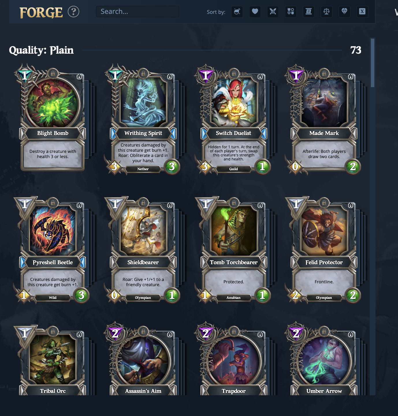The height and width of the screenshot is (416, 398).
Task: Select the Writhing Spirit card
Action: pos(143,120)
